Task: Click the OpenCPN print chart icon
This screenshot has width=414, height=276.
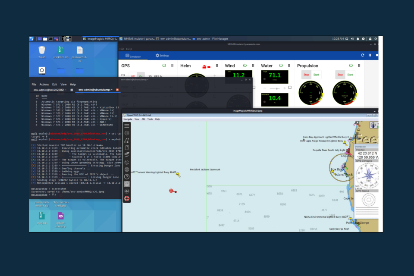Action: pos(127,169)
